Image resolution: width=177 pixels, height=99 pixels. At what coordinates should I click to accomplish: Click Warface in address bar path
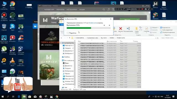(112, 38)
